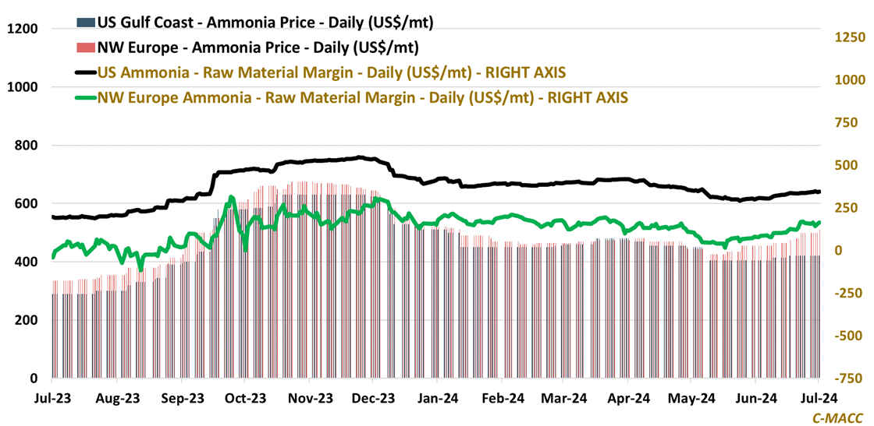Click the 800 left axis tick label
The width and height of the screenshot is (874, 426).
(27, 146)
